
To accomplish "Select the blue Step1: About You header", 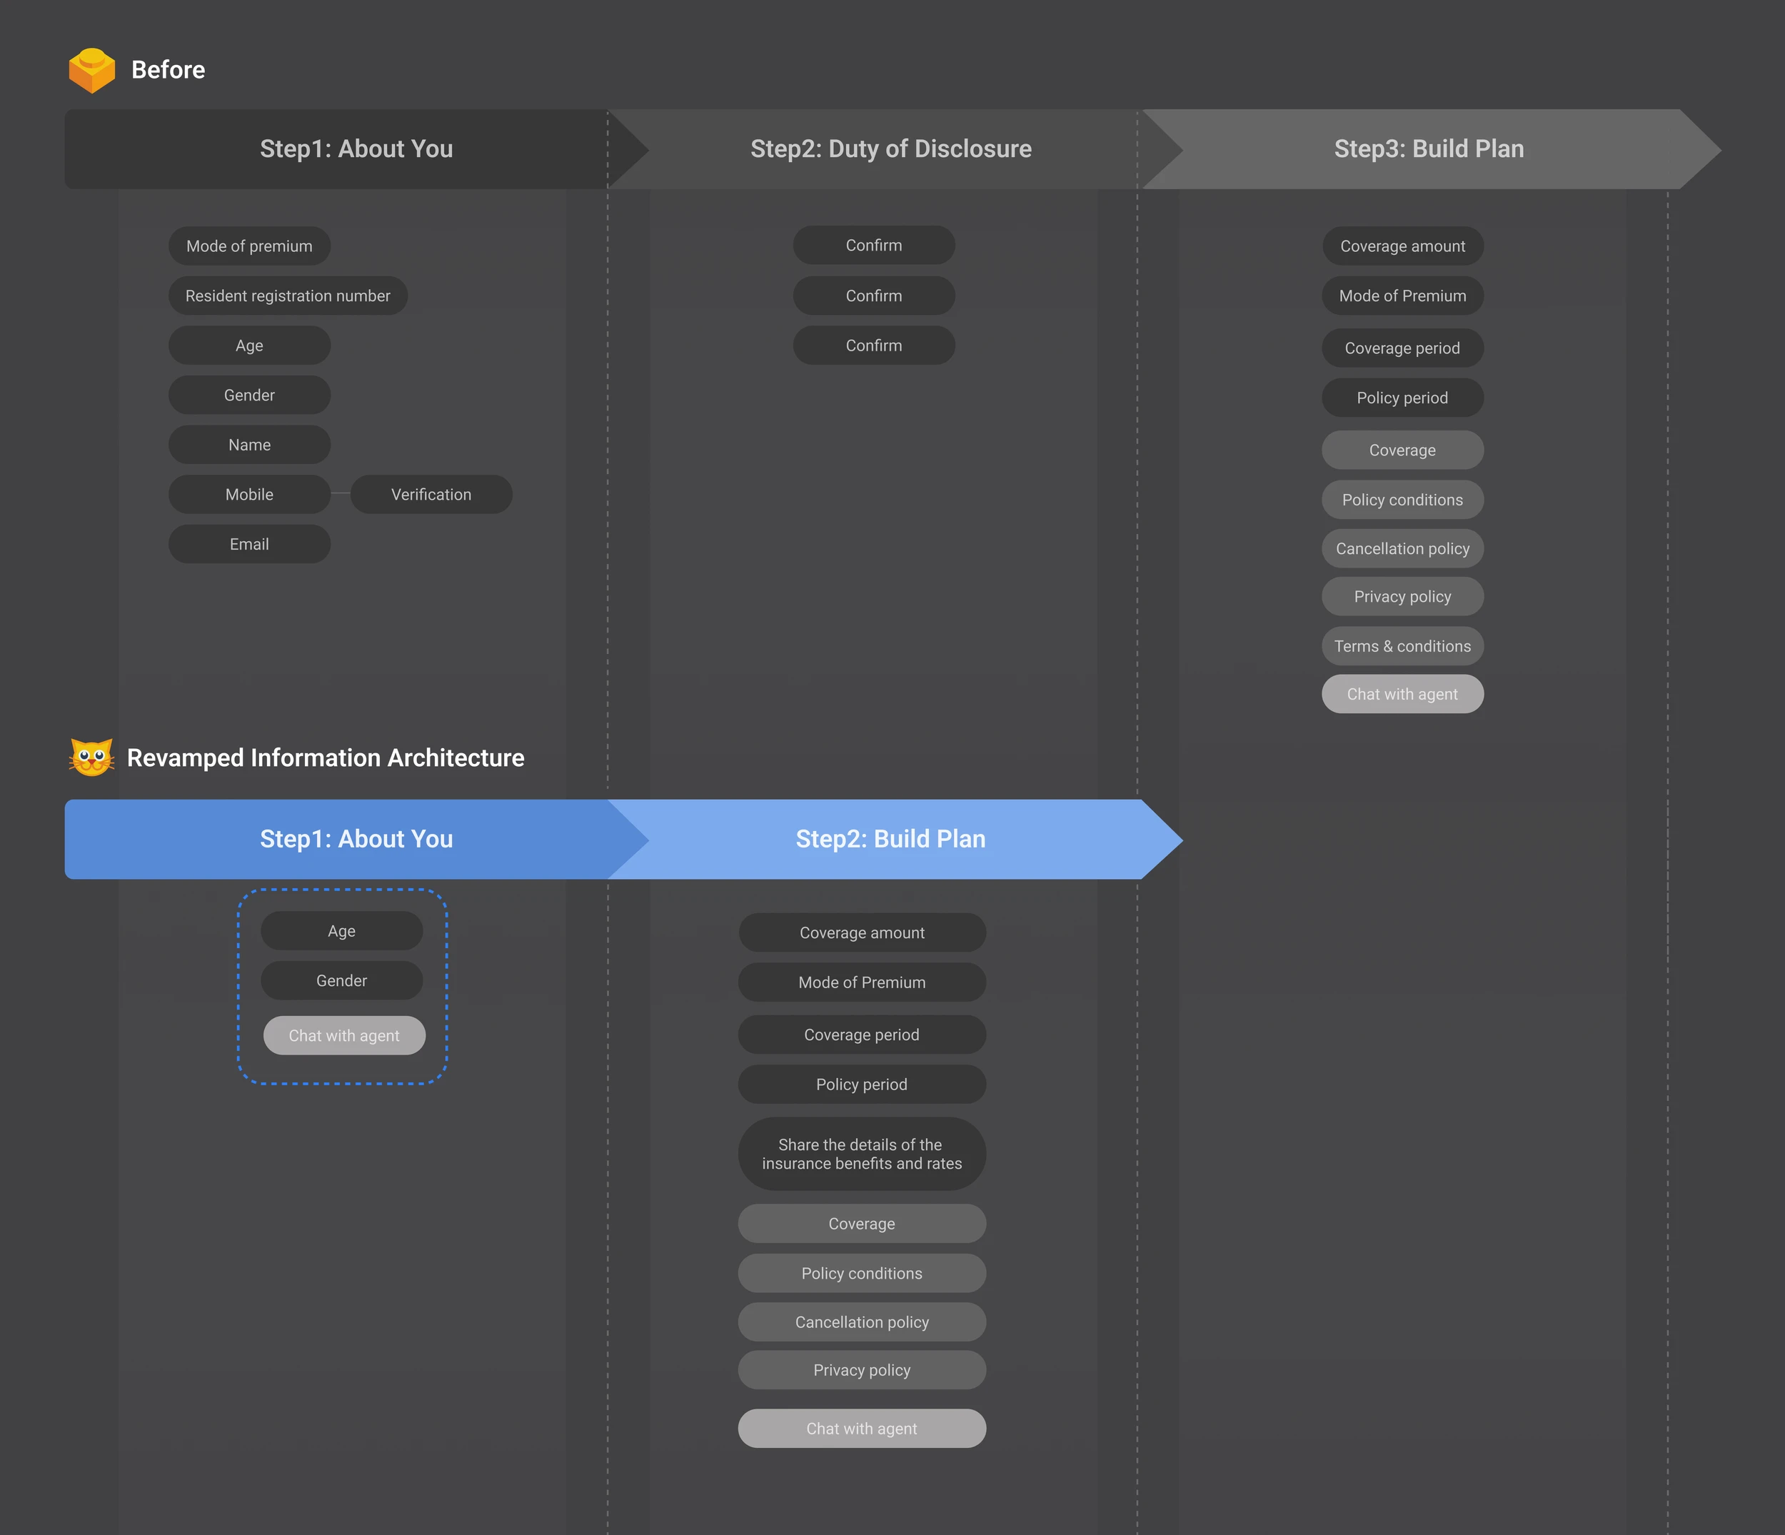I will (x=356, y=839).
